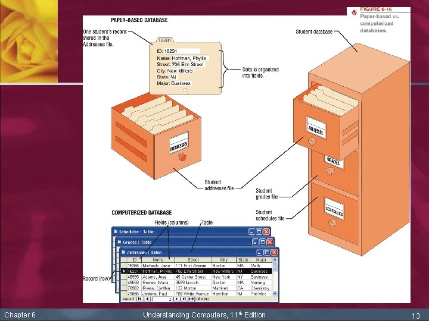Image resolution: width=429 pixels, height=321 pixels.
Task: Click the cell 'Chemistry'
Action: [261, 288]
